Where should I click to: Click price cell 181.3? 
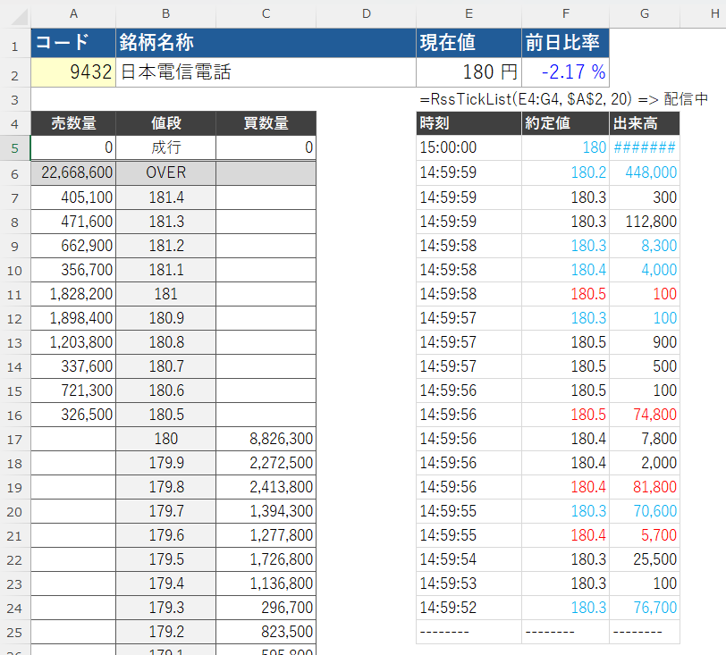165,222
